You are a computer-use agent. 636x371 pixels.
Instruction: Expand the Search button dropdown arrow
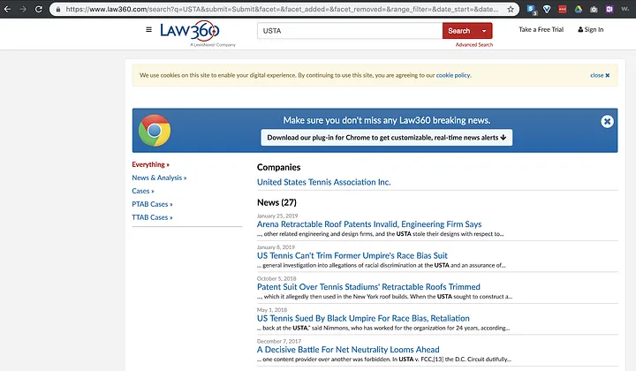(x=484, y=31)
